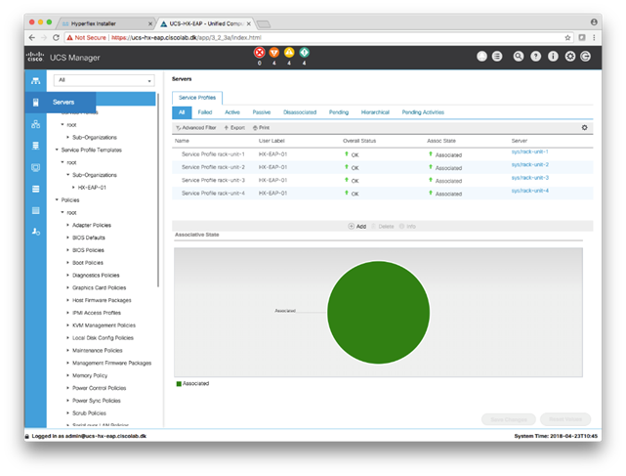Select Memory Policy in the tree
Screen dimensions: 626x476
[90, 375]
